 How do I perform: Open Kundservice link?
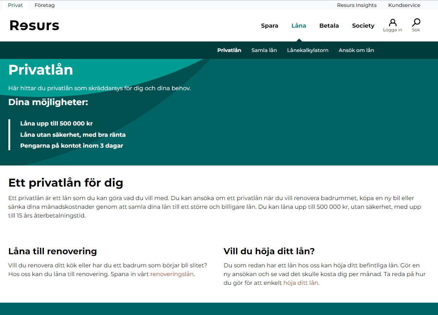tap(404, 5)
